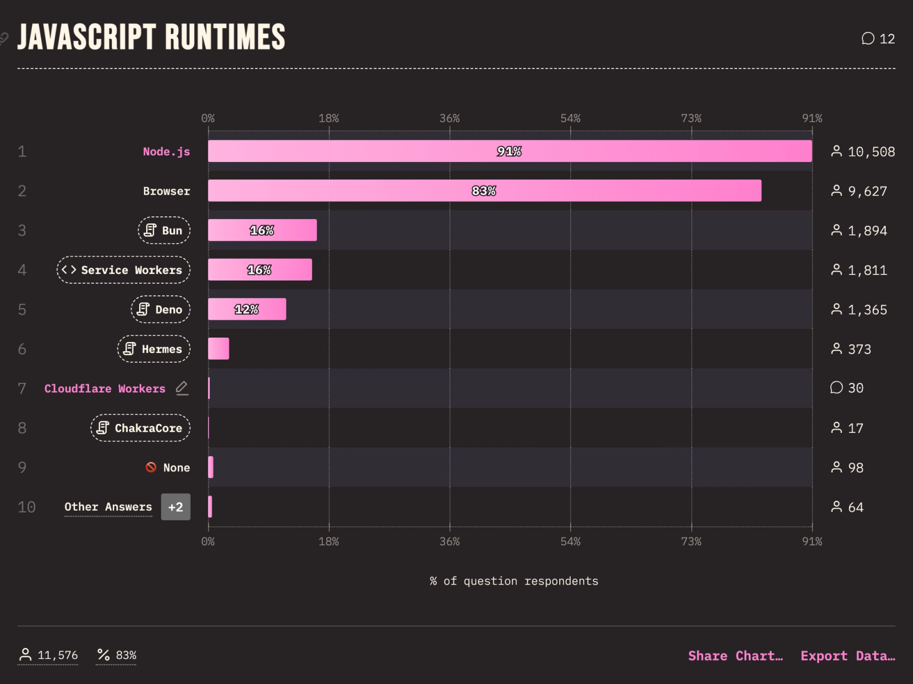Click the anchor link icon beside the title

(x=3, y=38)
